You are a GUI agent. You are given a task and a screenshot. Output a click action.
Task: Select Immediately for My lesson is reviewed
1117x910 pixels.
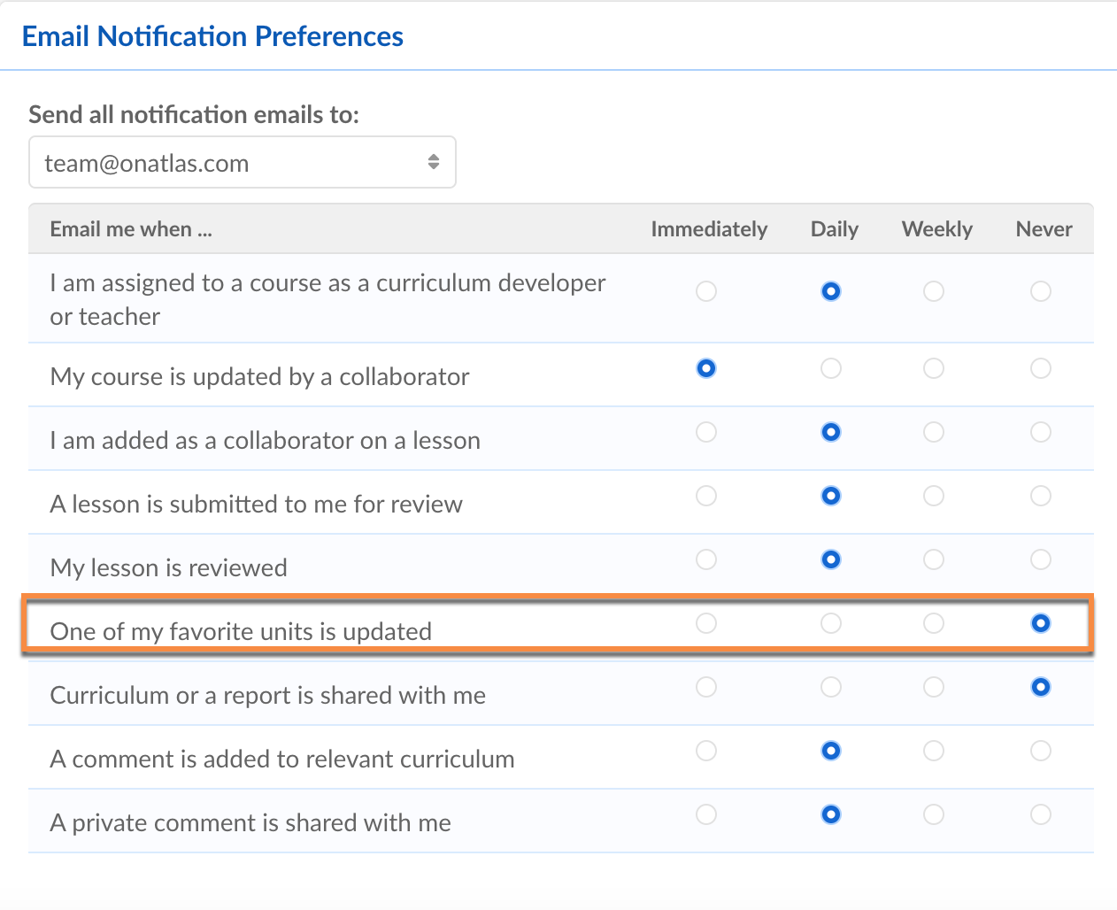coord(705,559)
